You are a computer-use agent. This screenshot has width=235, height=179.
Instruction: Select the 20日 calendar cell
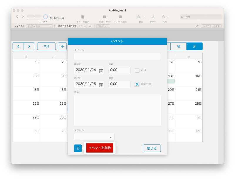pyautogui.click(x=171, y=93)
